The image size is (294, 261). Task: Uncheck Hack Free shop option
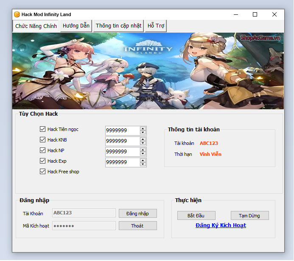pos(42,172)
